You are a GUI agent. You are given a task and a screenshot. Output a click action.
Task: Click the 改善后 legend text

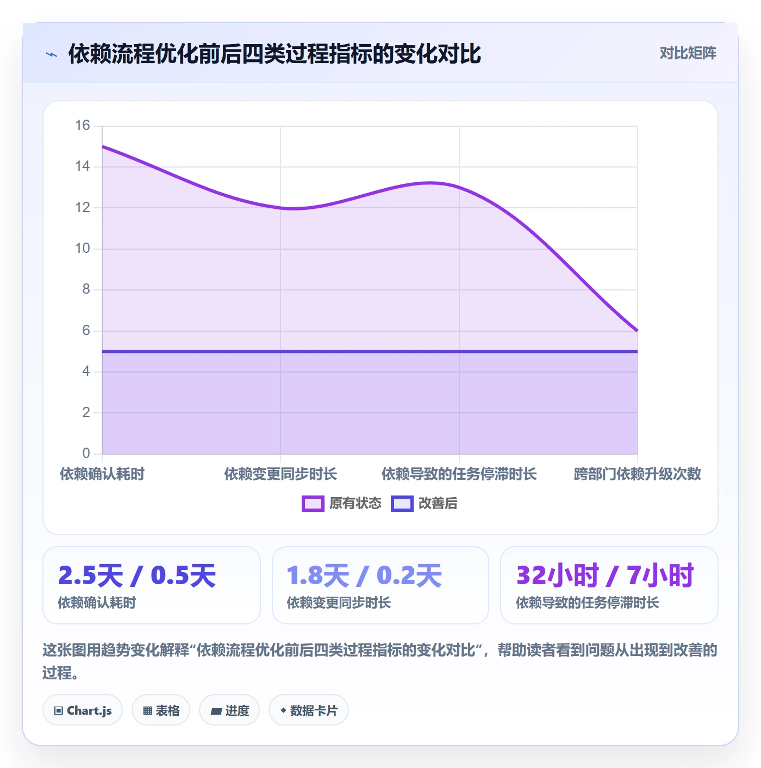tap(438, 504)
